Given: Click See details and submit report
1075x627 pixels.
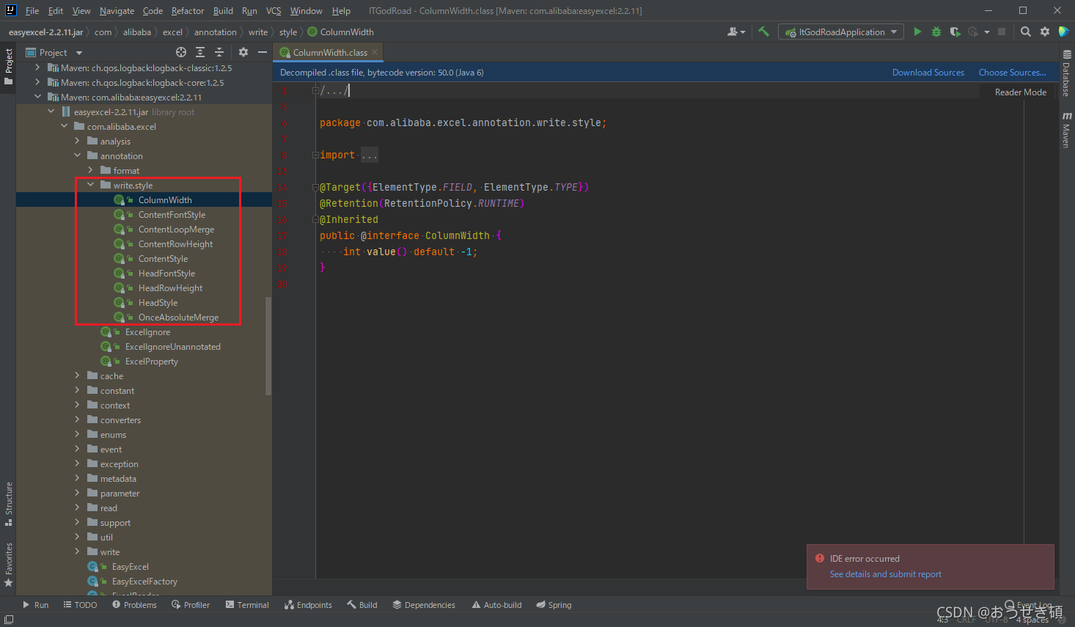Looking at the screenshot, I should [x=885, y=574].
